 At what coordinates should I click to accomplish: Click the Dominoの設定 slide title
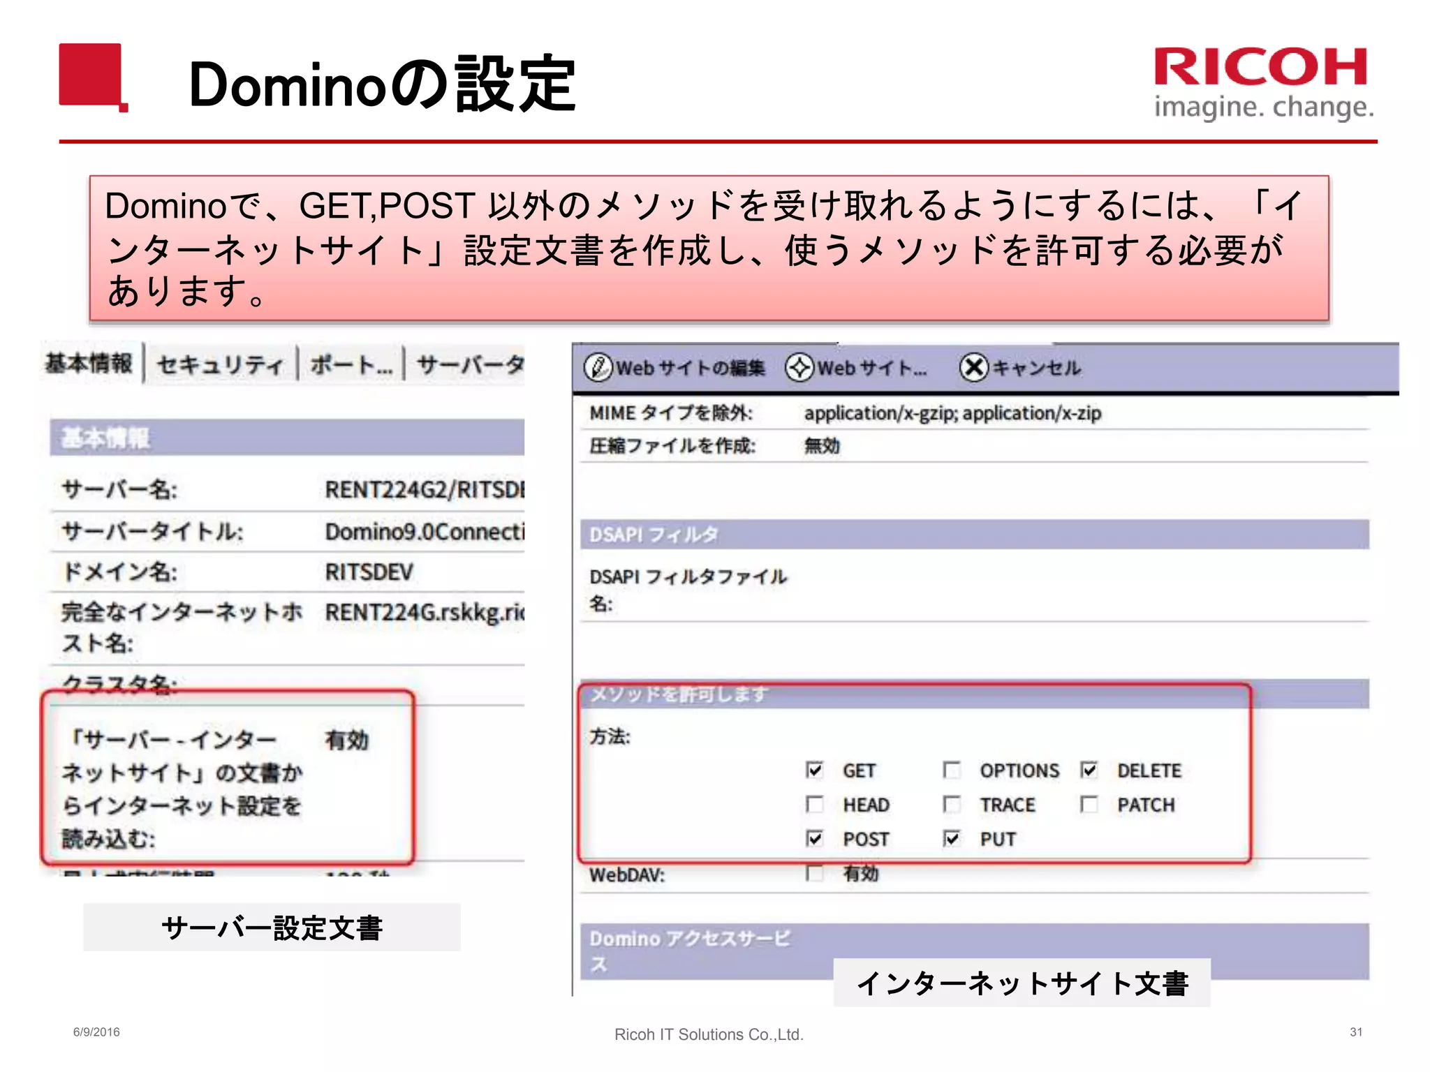[x=382, y=84]
